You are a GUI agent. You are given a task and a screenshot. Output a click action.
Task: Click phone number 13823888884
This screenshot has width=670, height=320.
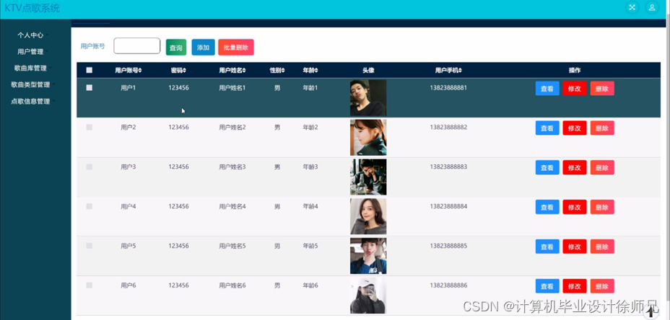coord(448,207)
